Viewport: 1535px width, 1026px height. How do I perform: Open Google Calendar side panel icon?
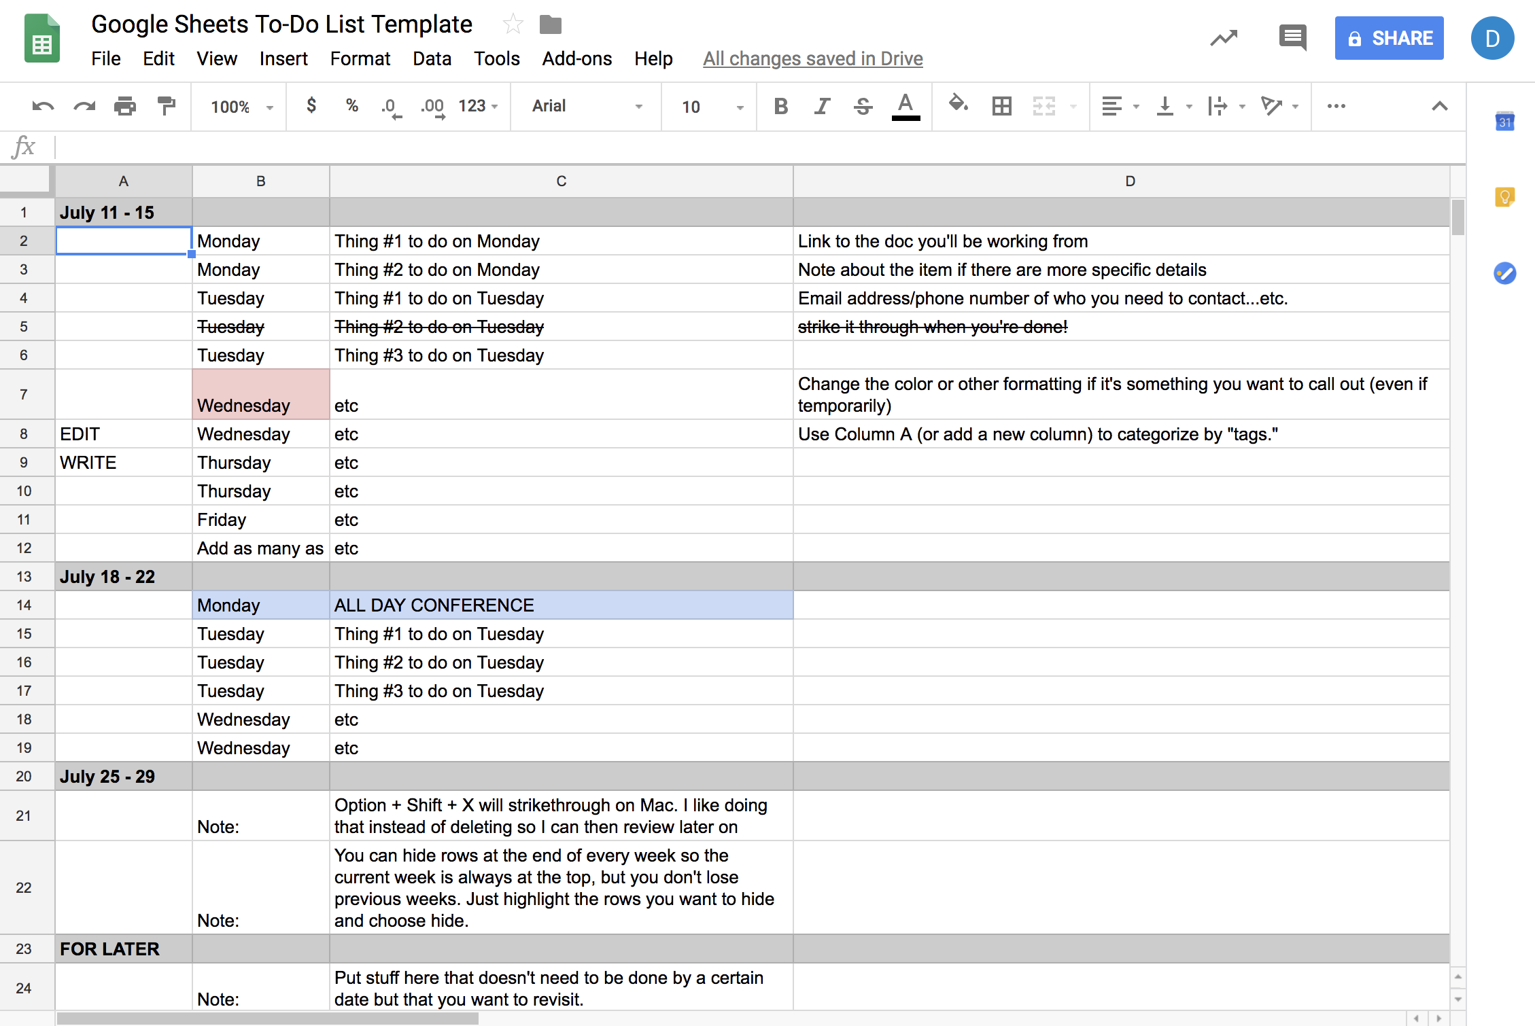(x=1504, y=122)
